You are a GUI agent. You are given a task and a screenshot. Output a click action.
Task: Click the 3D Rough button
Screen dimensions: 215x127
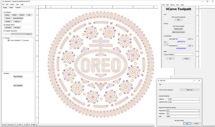click(8, 27)
